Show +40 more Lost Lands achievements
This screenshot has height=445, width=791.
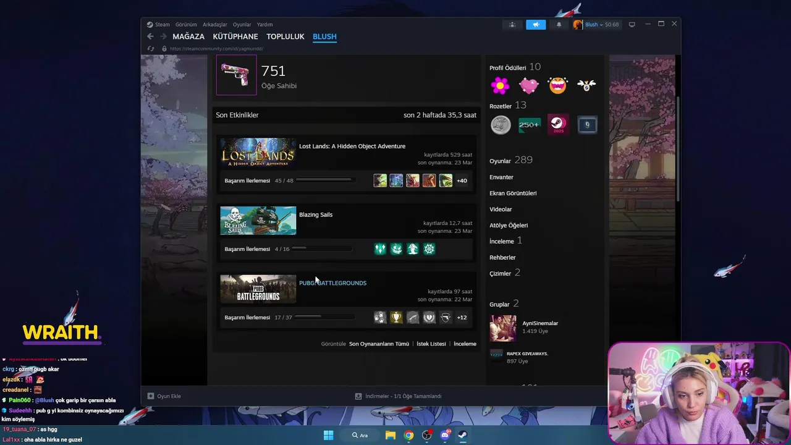point(462,180)
